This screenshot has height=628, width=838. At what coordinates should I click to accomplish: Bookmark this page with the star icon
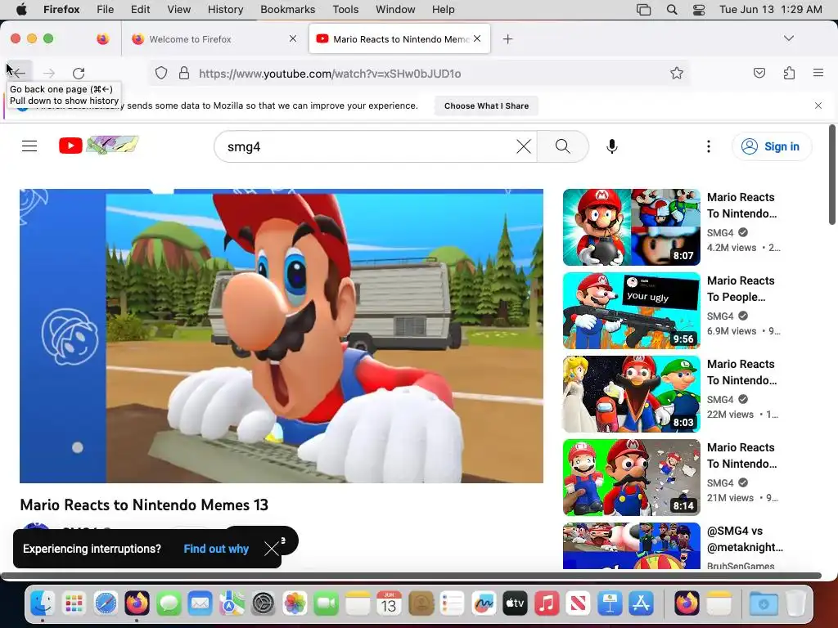[677, 73]
